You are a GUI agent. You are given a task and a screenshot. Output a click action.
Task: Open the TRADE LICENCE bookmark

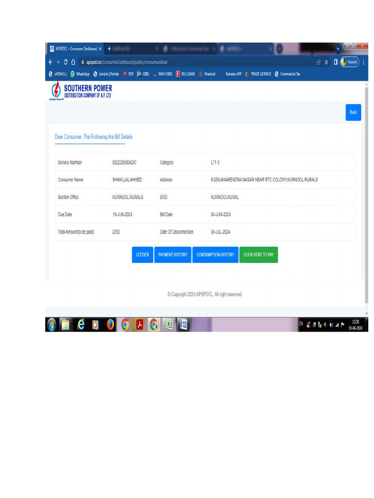coord(258,74)
